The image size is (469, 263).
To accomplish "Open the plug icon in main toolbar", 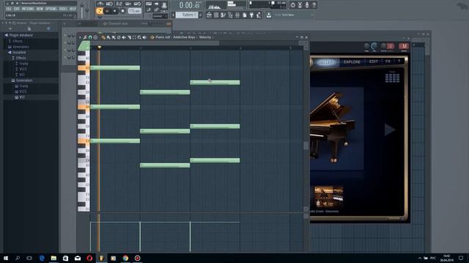I will point(251,15).
